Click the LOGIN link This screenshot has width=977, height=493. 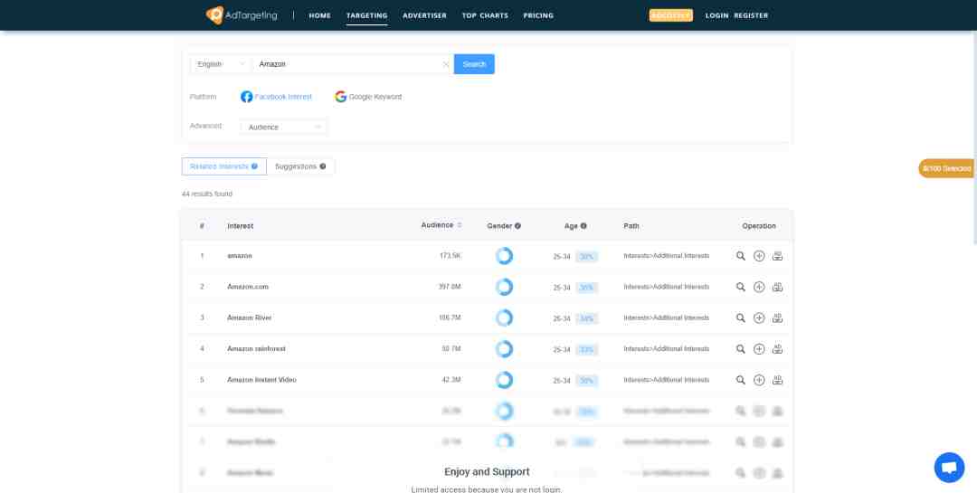716,15
